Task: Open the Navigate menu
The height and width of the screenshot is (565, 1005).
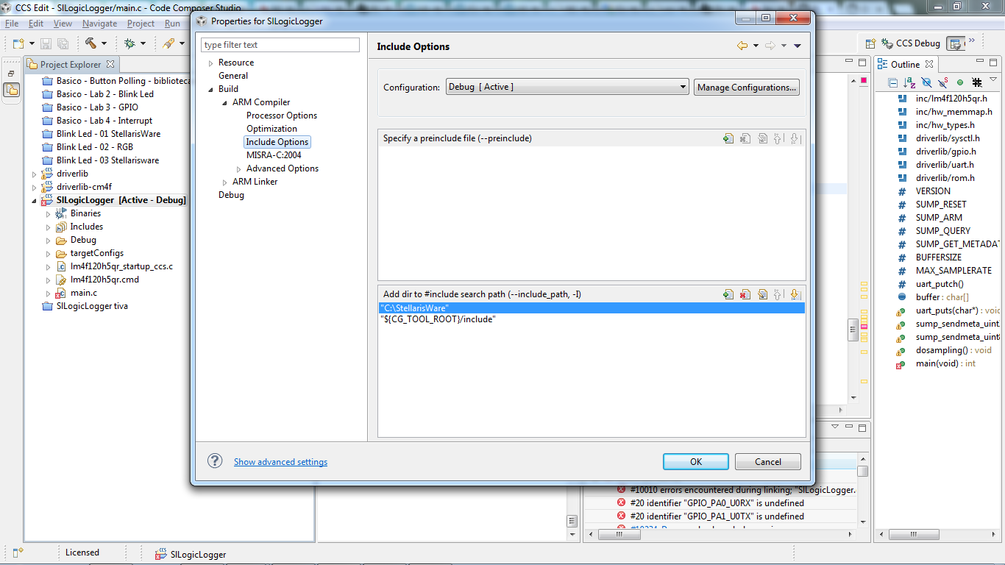Action: click(99, 24)
